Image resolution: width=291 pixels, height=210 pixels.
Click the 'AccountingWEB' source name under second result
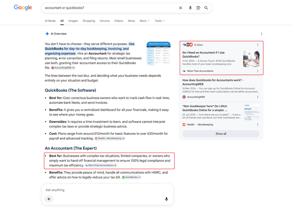pyautogui.click(x=196, y=97)
